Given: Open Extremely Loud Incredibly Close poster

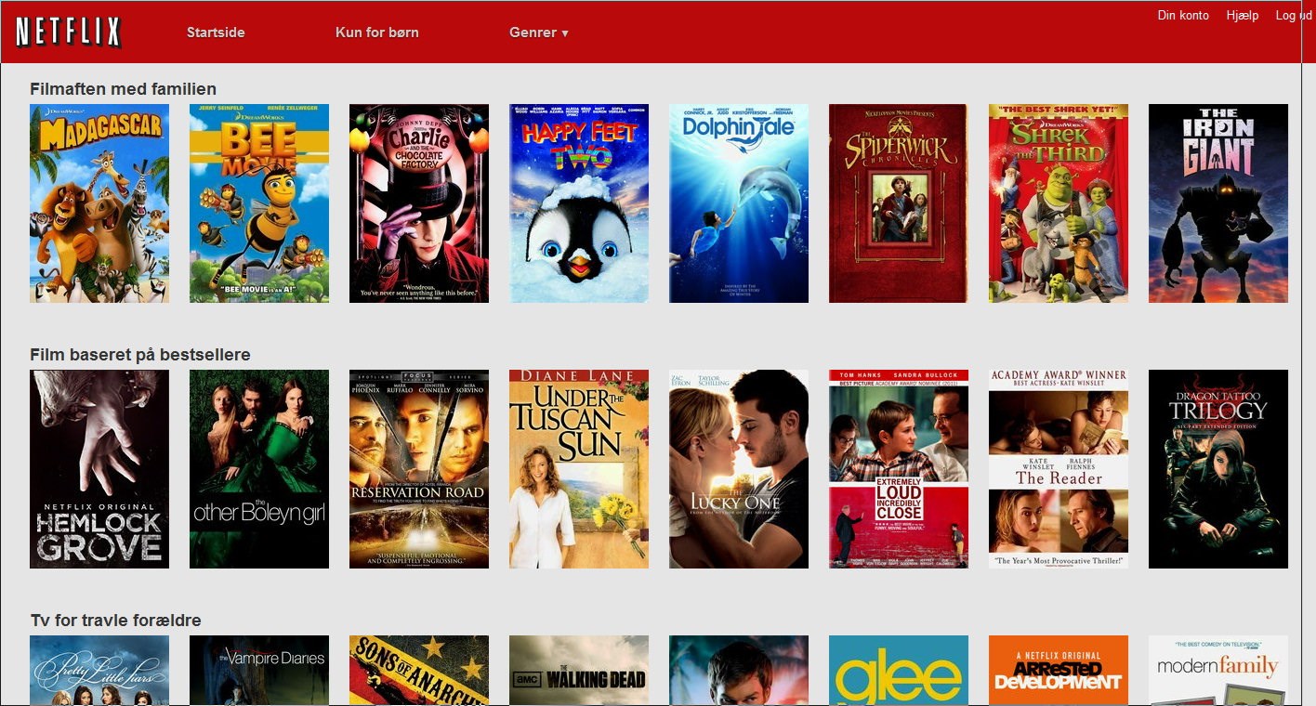Looking at the screenshot, I should pos(899,469).
